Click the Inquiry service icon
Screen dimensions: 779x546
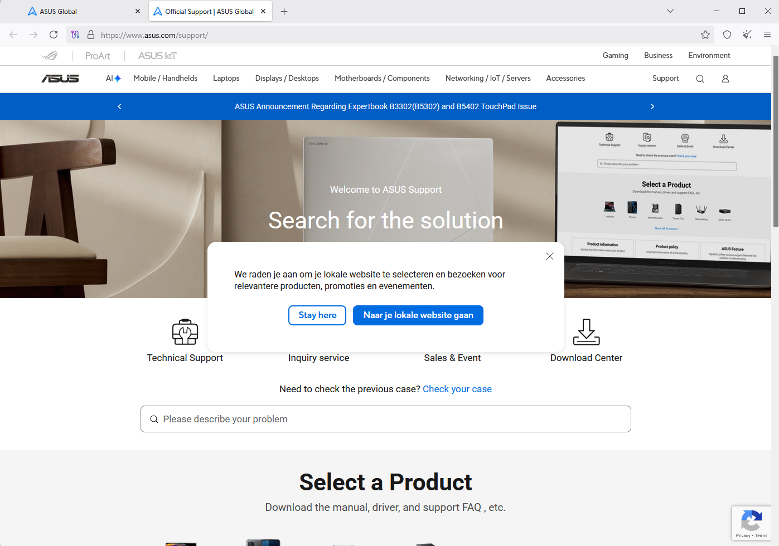(318, 358)
